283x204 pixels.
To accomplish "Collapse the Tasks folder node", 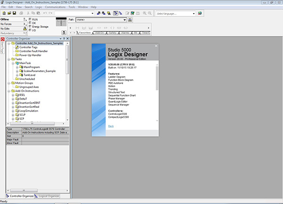I will (8, 59).
